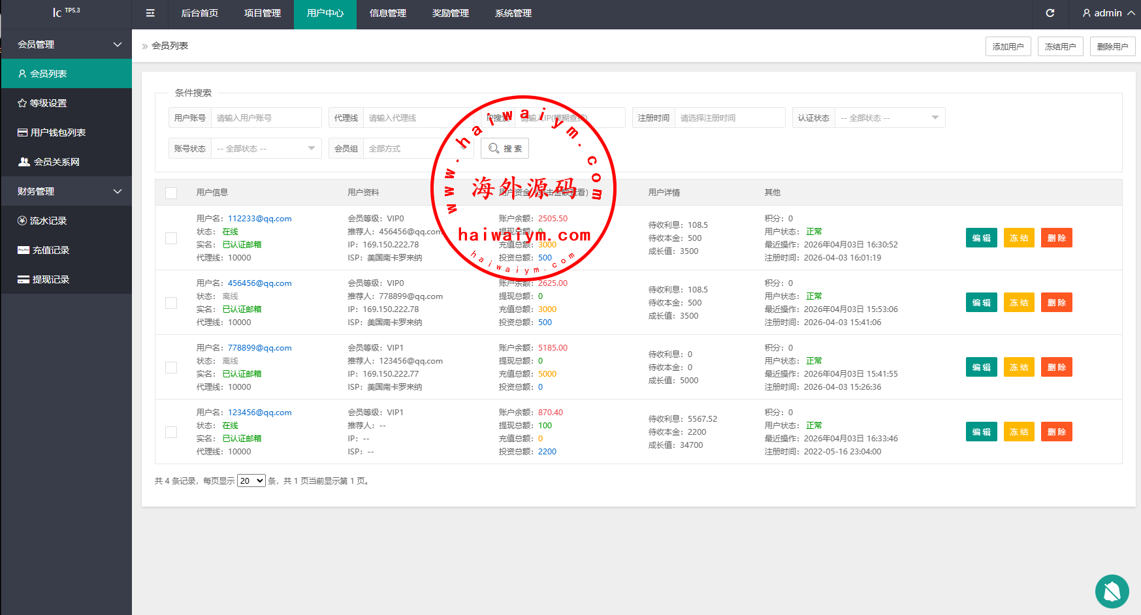
Task: Click the icon beside 充值记录
Action: tap(24, 250)
